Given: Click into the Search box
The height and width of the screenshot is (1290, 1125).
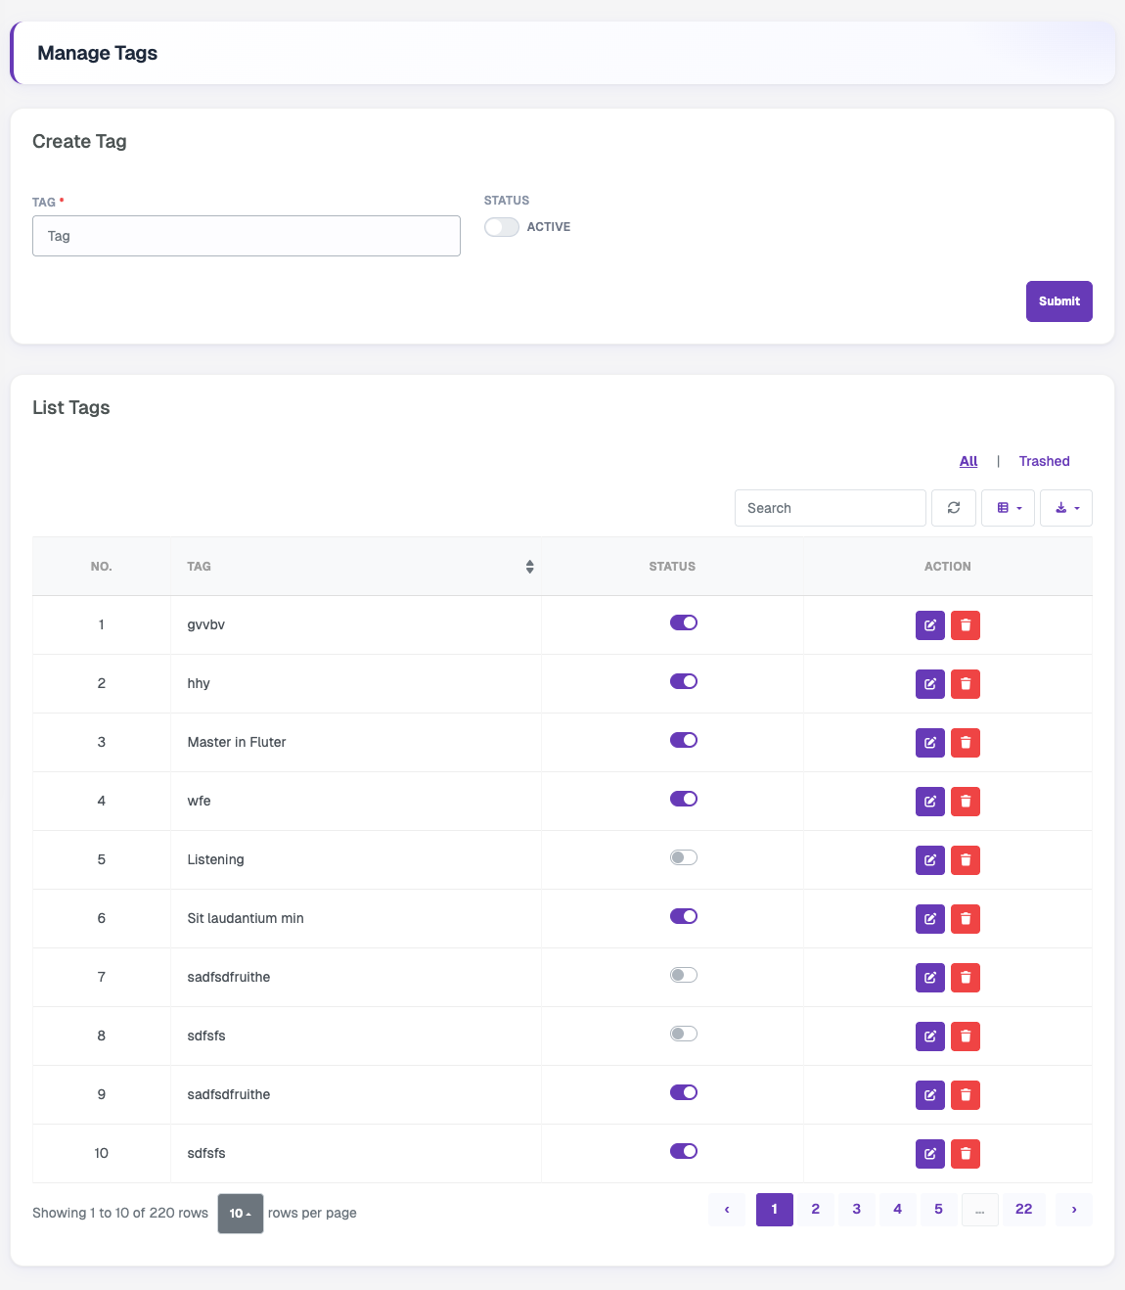Looking at the screenshot, I should (831, 508).
